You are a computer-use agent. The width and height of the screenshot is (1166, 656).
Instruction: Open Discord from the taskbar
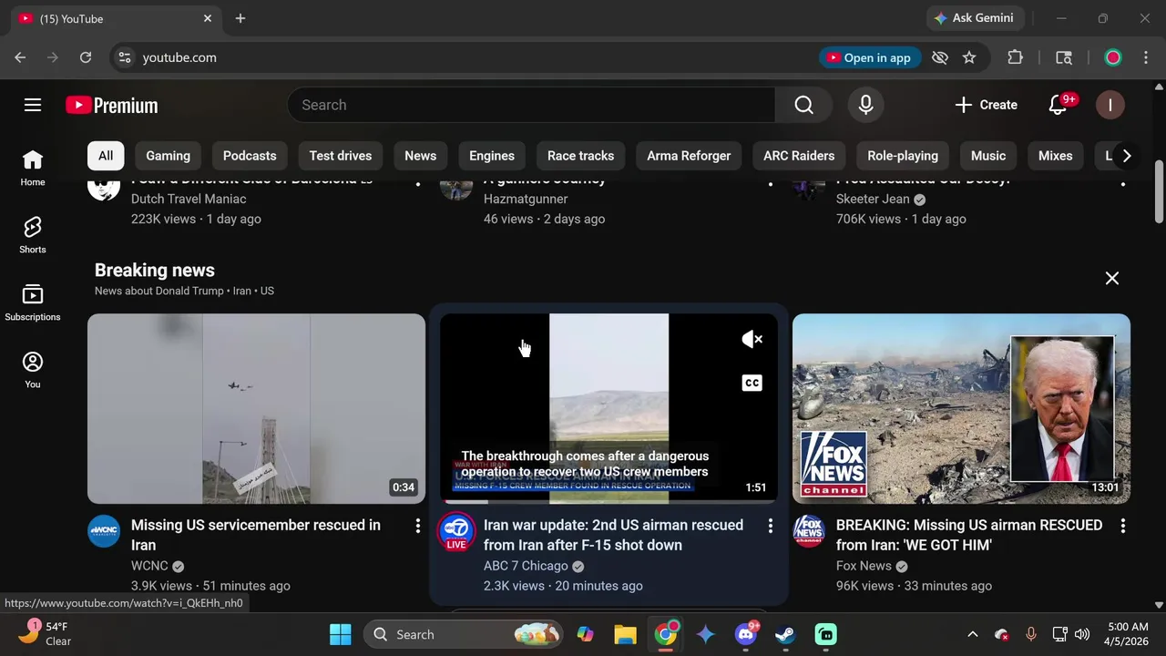pos(746,634)
